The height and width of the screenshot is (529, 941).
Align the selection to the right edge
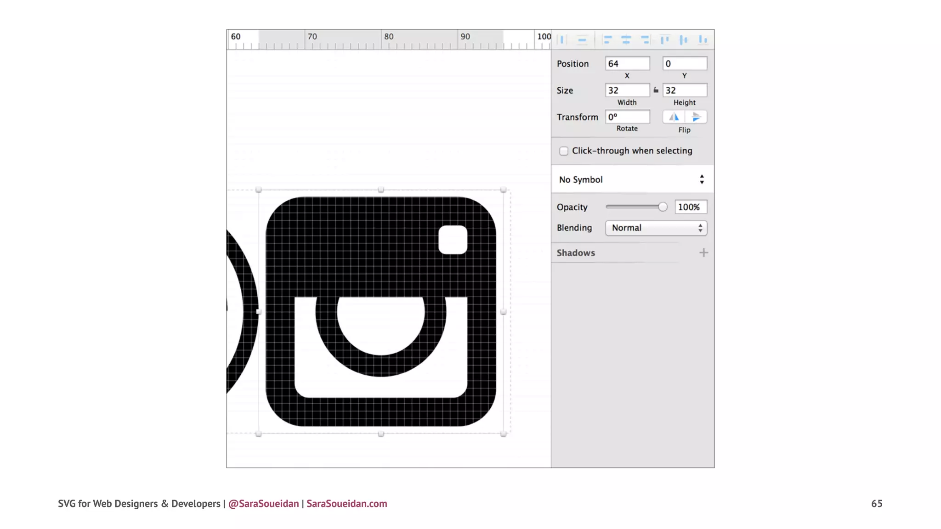tap(645, 40)
